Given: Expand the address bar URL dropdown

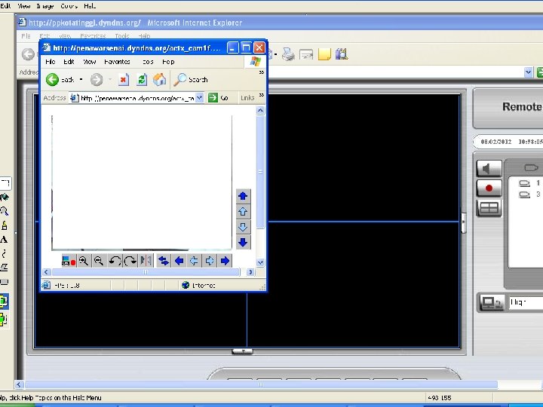Looking at the screenshot, I should (x=199, y=98).
